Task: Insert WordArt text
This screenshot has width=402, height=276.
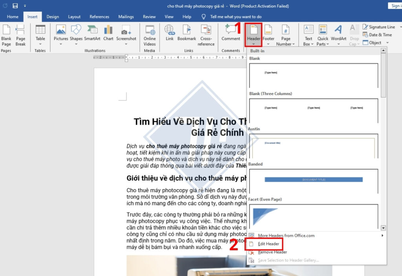Action: [338, 35]
